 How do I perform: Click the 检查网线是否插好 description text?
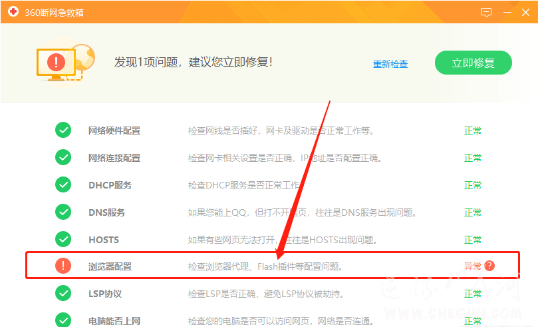[281, 131]
